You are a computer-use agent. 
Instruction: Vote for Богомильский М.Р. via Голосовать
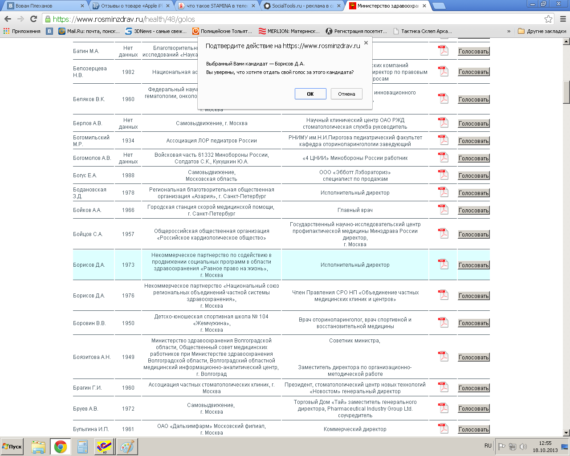point(474,141)
